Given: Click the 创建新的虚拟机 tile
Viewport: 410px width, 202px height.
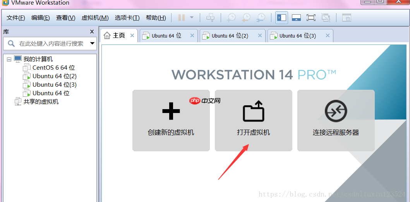Looking at the screenshot, I should point(171,120).
